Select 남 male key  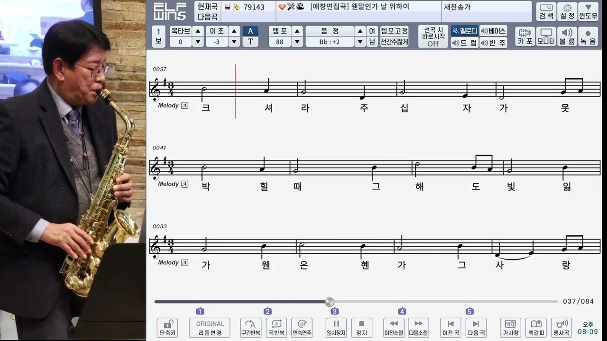[372, 42]
